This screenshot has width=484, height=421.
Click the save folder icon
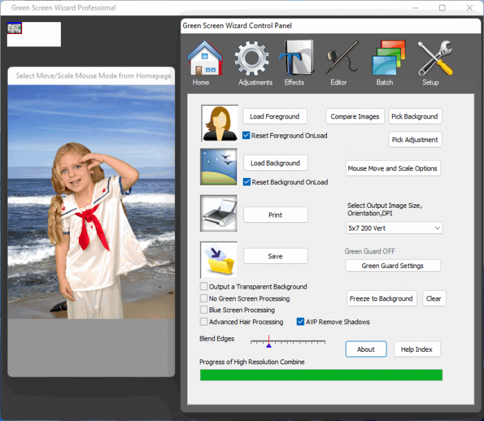[218, 260]
